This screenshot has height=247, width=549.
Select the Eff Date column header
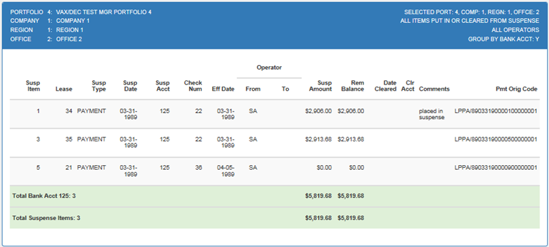(x=223, y=89)
